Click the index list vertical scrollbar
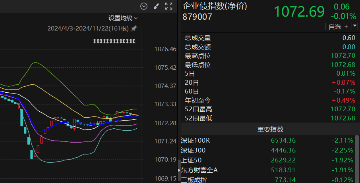Viewport: 360px width, 183px height. (x=357, y=154)
